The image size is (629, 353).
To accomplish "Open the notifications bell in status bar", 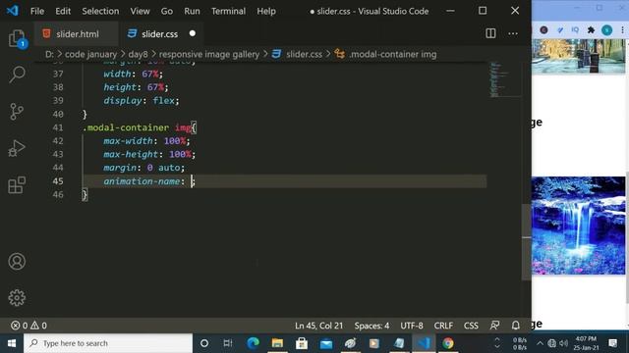I will 515,326.
